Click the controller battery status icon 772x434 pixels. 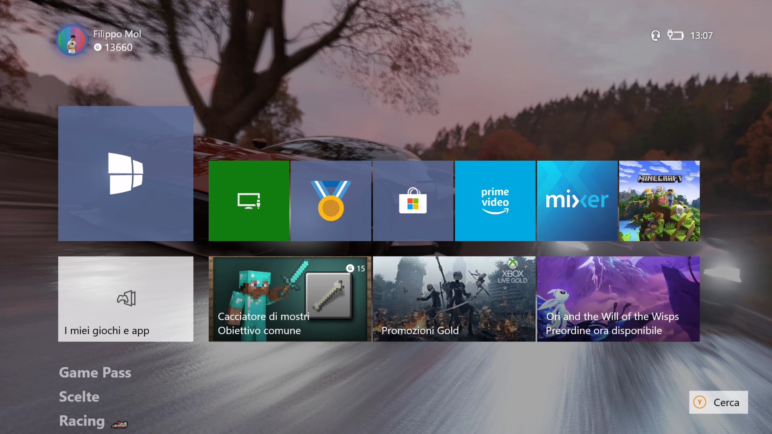pyautogui.click(x=675, y=35)
